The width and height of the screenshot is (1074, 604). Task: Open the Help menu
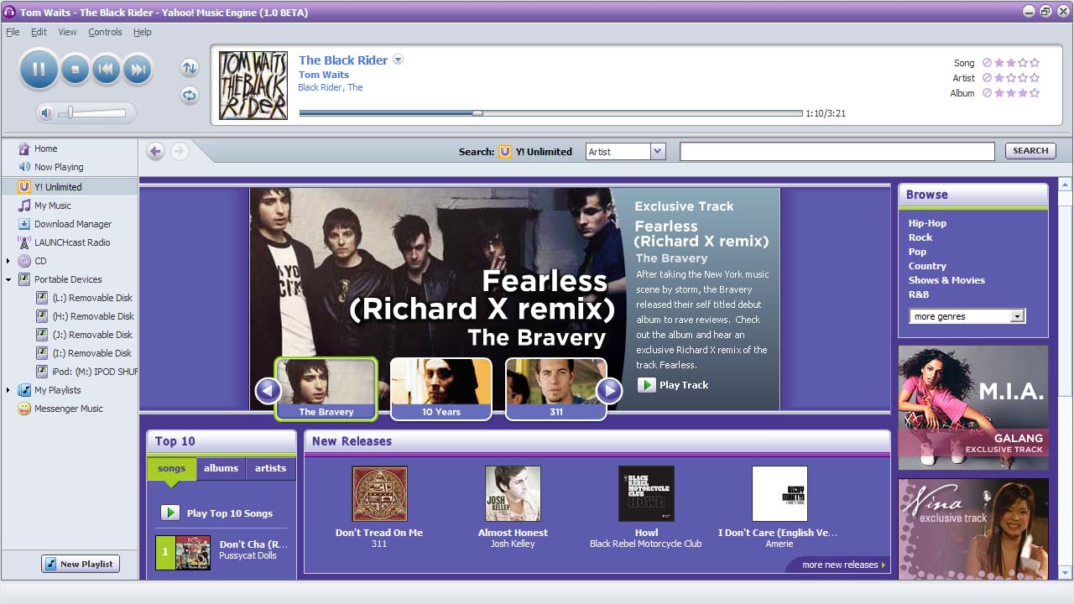coord(143,32)
